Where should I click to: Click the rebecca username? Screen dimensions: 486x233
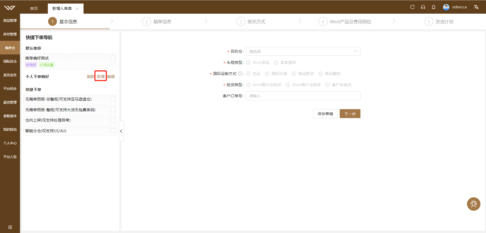click(x=459, y=7)
